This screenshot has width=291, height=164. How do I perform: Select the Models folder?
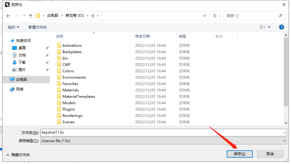pos(69,103)
